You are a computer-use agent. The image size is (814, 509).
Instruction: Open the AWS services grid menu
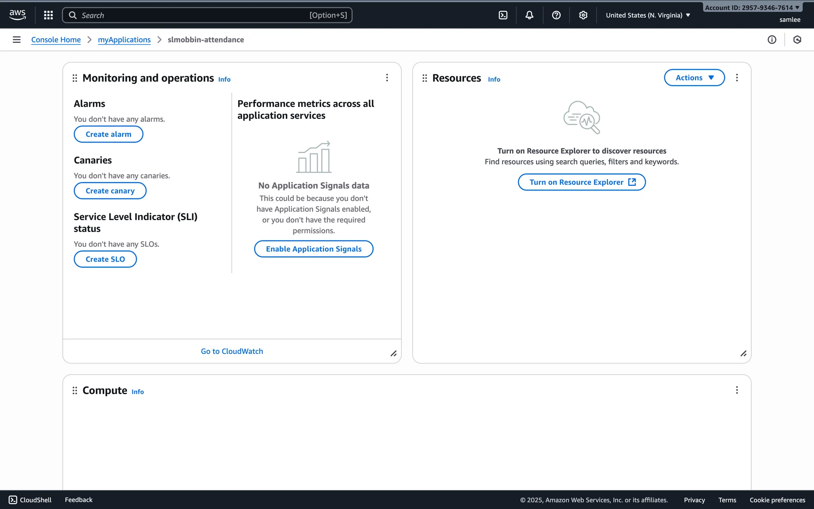click(x=48, y=15)
